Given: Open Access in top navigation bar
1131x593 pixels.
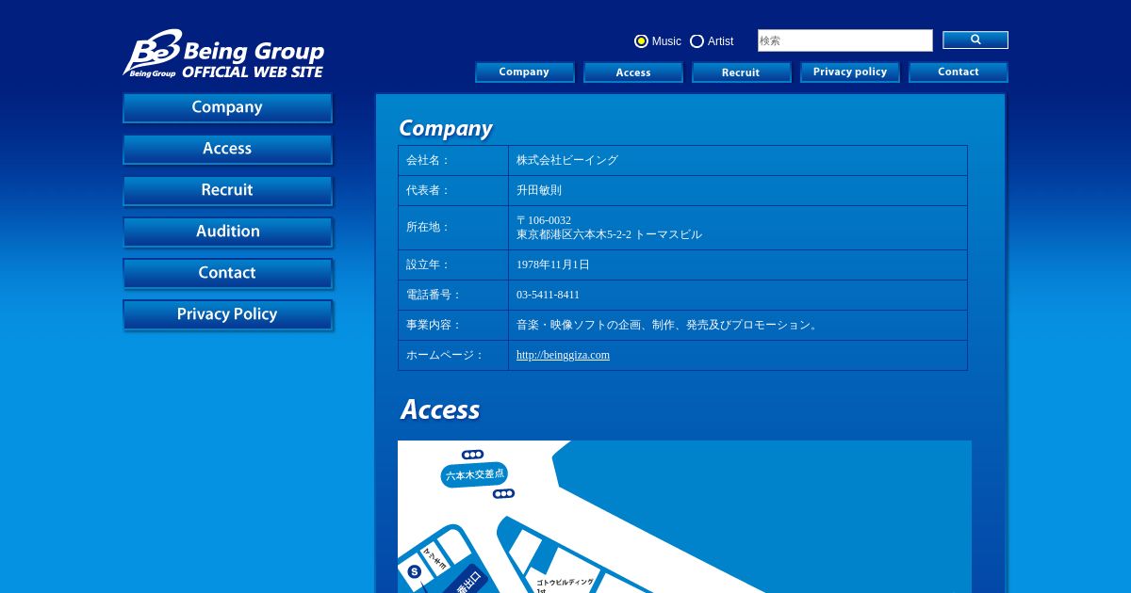Looking at the screenshot, I should [x=633, y=72].
